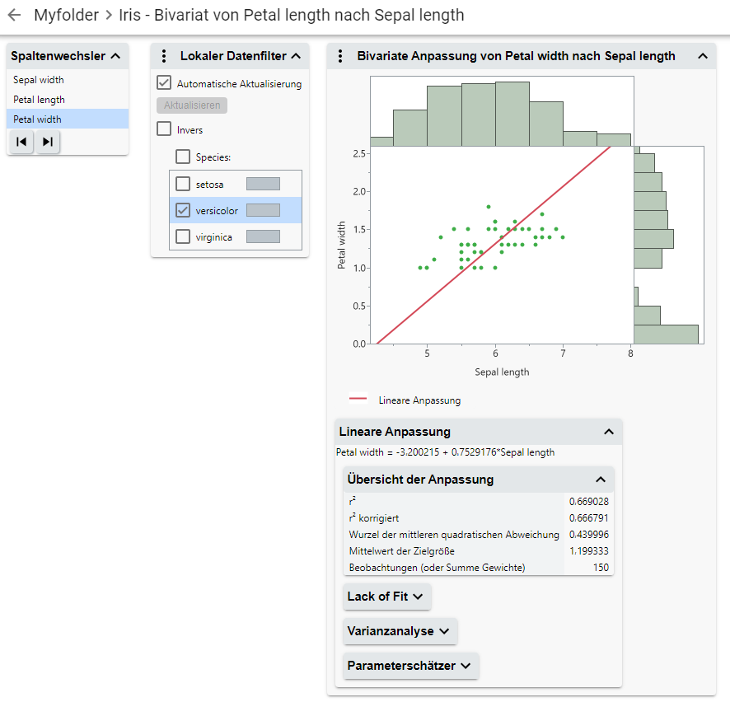Expand the Lack of Fit section
Viewport: 730px width, 716px height.
[x=386, y=597]
